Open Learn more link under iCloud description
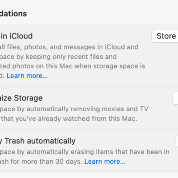This screenshot has height=178, width=178. coord(27,76)
